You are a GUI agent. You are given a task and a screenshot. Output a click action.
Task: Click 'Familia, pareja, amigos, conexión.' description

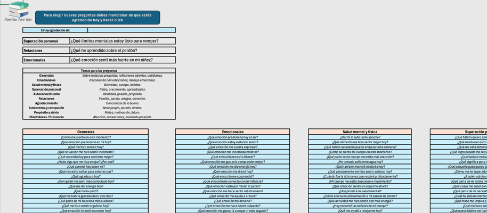(x=123, y=99)
